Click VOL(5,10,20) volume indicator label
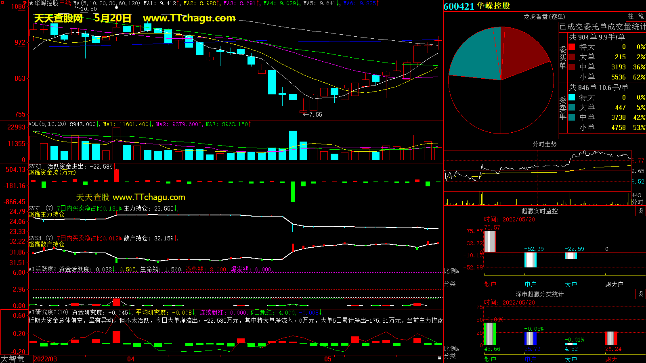 coord(47,124)
